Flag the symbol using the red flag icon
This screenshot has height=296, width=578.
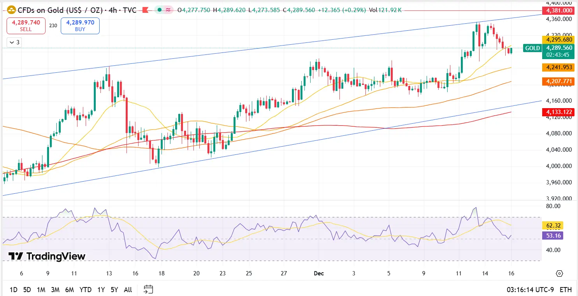tap(145, 11)
